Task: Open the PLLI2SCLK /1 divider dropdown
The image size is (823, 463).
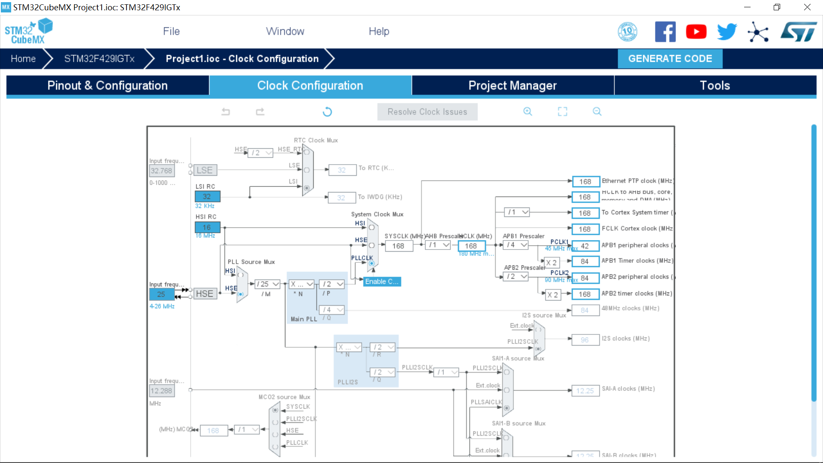Action: tap(447, 372)
